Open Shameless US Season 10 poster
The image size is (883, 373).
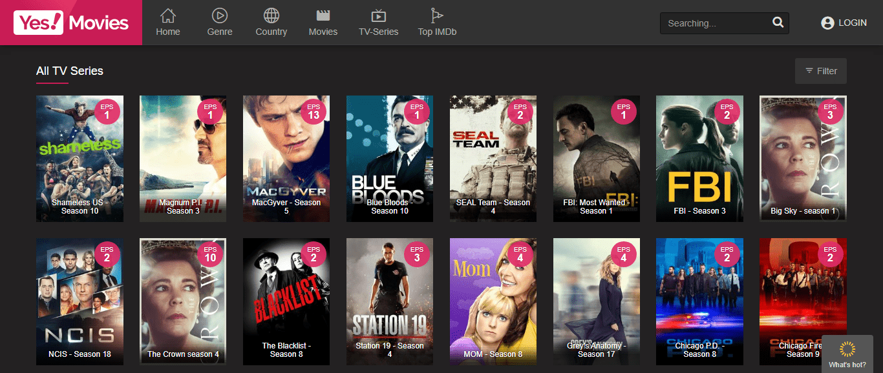point(80,159)
